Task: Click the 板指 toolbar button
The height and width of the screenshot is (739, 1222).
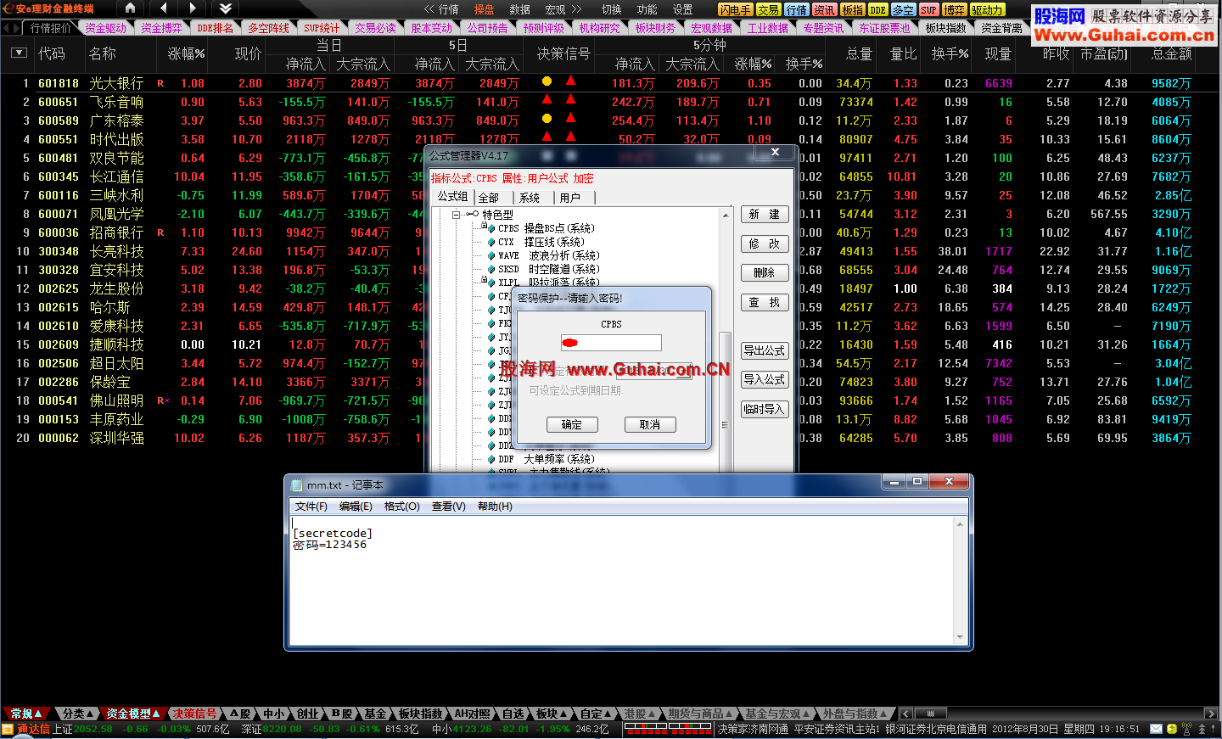Action: click(x=852, y=10)
